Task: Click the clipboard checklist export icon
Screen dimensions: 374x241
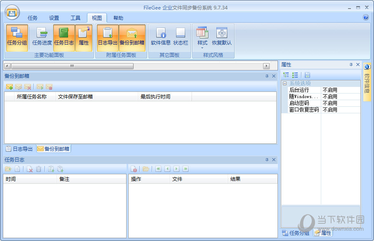Action: pos(51,169)
